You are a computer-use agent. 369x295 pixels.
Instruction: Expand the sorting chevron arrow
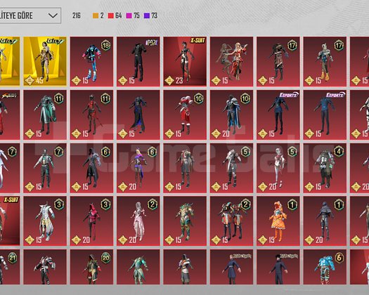tap(53, 15)
